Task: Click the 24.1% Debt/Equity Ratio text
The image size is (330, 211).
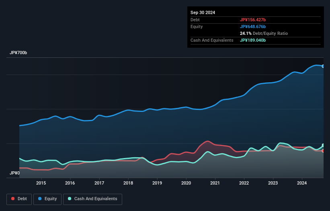Action: pos(264,33)
